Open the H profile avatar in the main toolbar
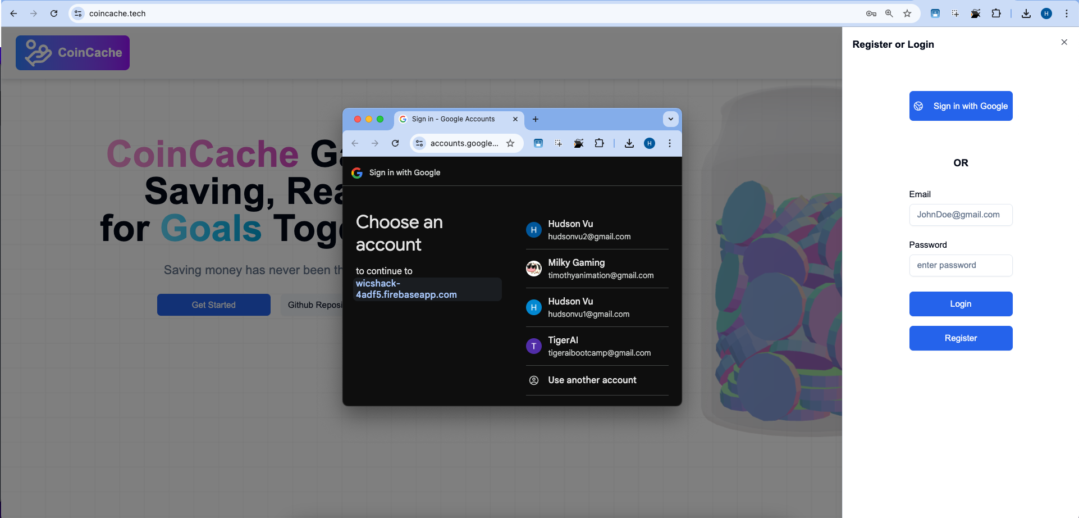This screenshot has height=518, width=1079. [x=1046, y=13]
